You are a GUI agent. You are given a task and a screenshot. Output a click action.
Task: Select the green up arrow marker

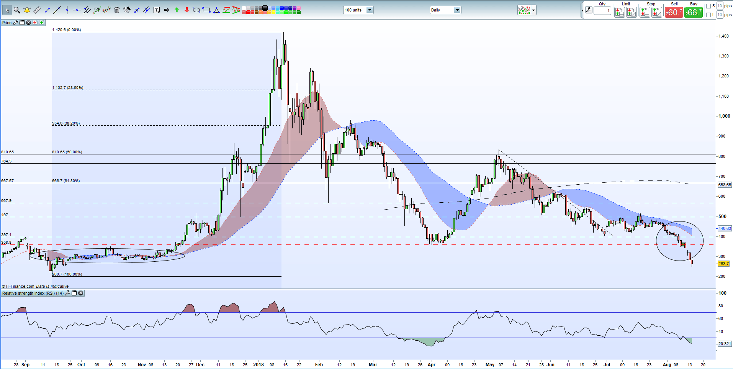click(x=177, y=10)
